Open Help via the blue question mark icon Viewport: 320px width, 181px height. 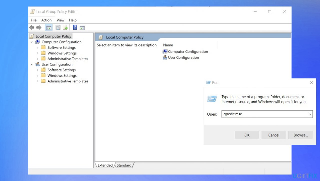click(x=75, y=27)
